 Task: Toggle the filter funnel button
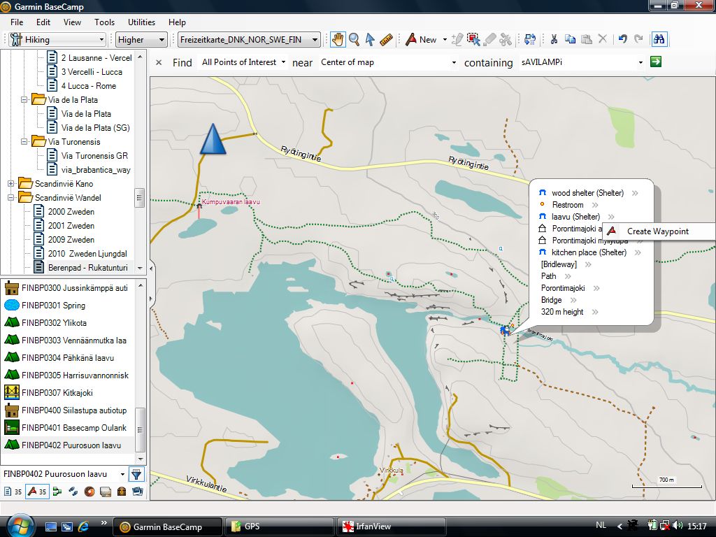pos(136,474)
